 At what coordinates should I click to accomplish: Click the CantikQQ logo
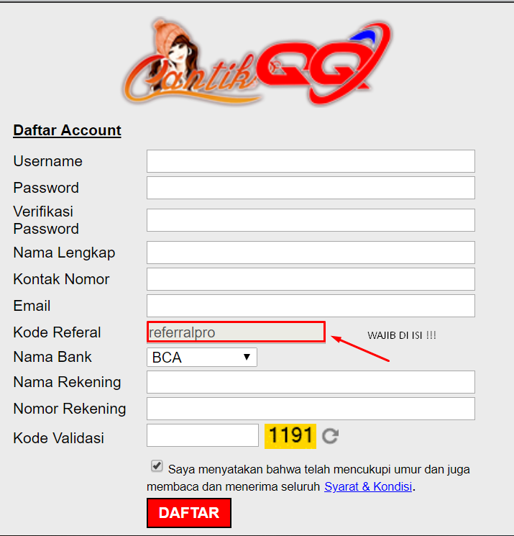coord(257,62)
